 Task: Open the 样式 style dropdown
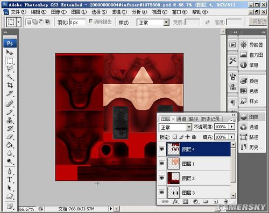pyautogui.click(x=153, y=23)
